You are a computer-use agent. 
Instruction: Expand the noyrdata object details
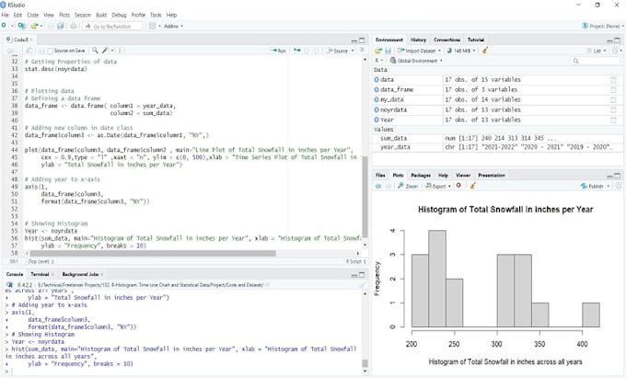click(x=377, y=109)
